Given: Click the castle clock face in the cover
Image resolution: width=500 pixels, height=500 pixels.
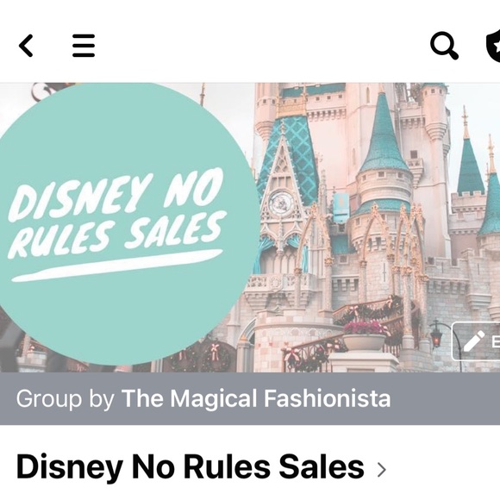Looking at the screenshot, I should point(281,203).
